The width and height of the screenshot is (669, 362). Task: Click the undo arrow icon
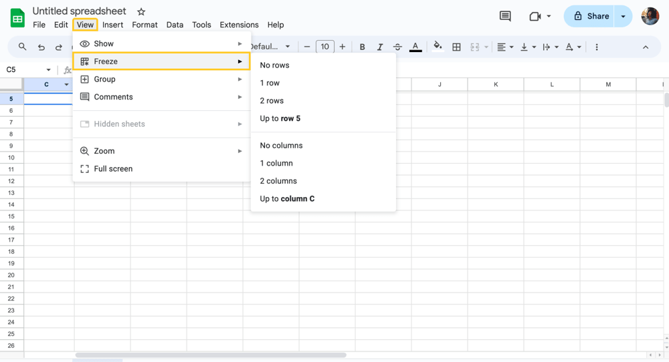[x=41, y=47]
